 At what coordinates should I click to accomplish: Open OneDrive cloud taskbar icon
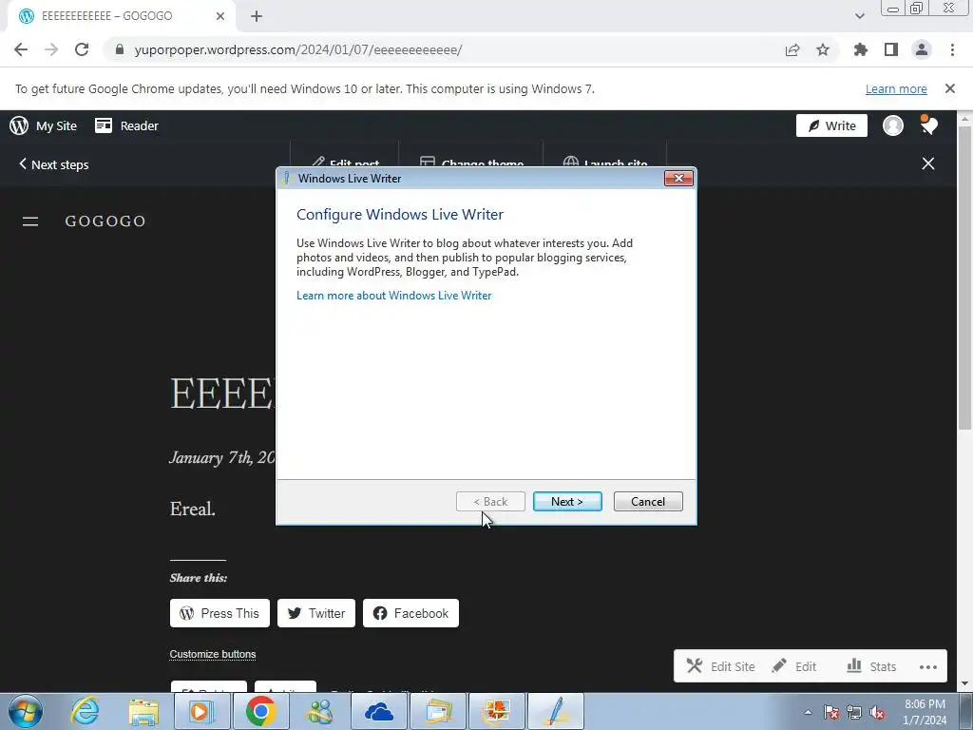pyautogui.click(x=379, y=711)
